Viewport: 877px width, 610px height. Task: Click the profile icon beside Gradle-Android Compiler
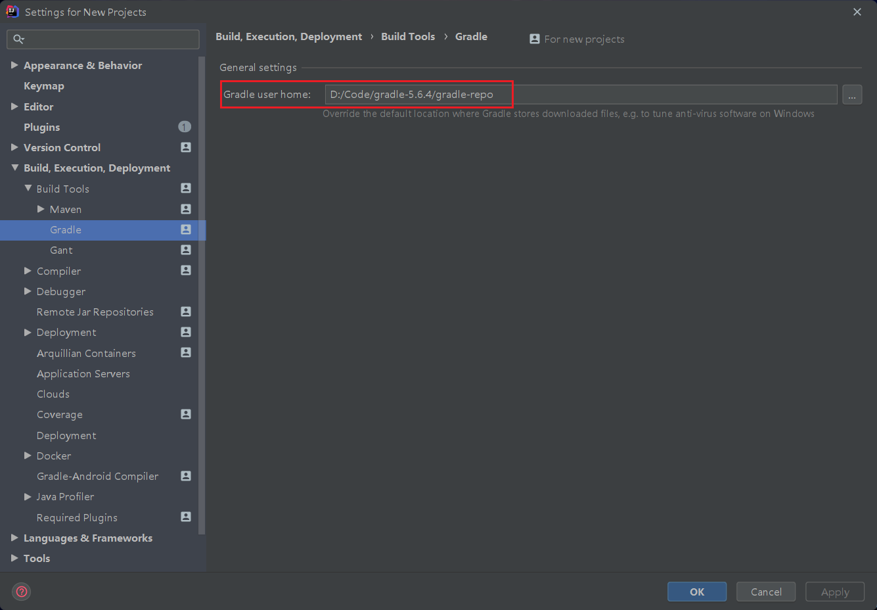[x=186, y=476]
